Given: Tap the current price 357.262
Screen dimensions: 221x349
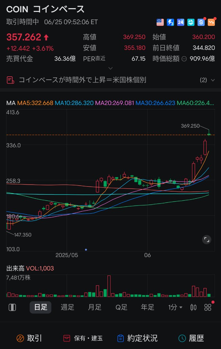Looking at the screenshot, I should point(24,37).
